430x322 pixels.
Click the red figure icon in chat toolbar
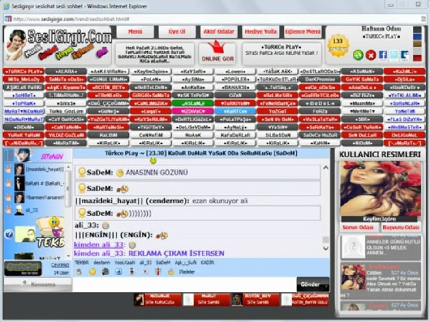point(158,272)
